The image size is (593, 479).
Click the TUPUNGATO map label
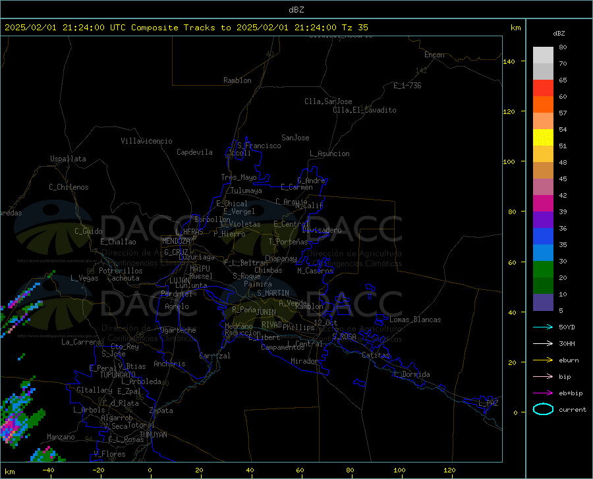118,375
